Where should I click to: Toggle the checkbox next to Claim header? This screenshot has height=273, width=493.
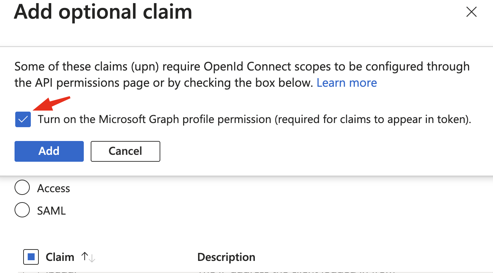coord(31,257)
